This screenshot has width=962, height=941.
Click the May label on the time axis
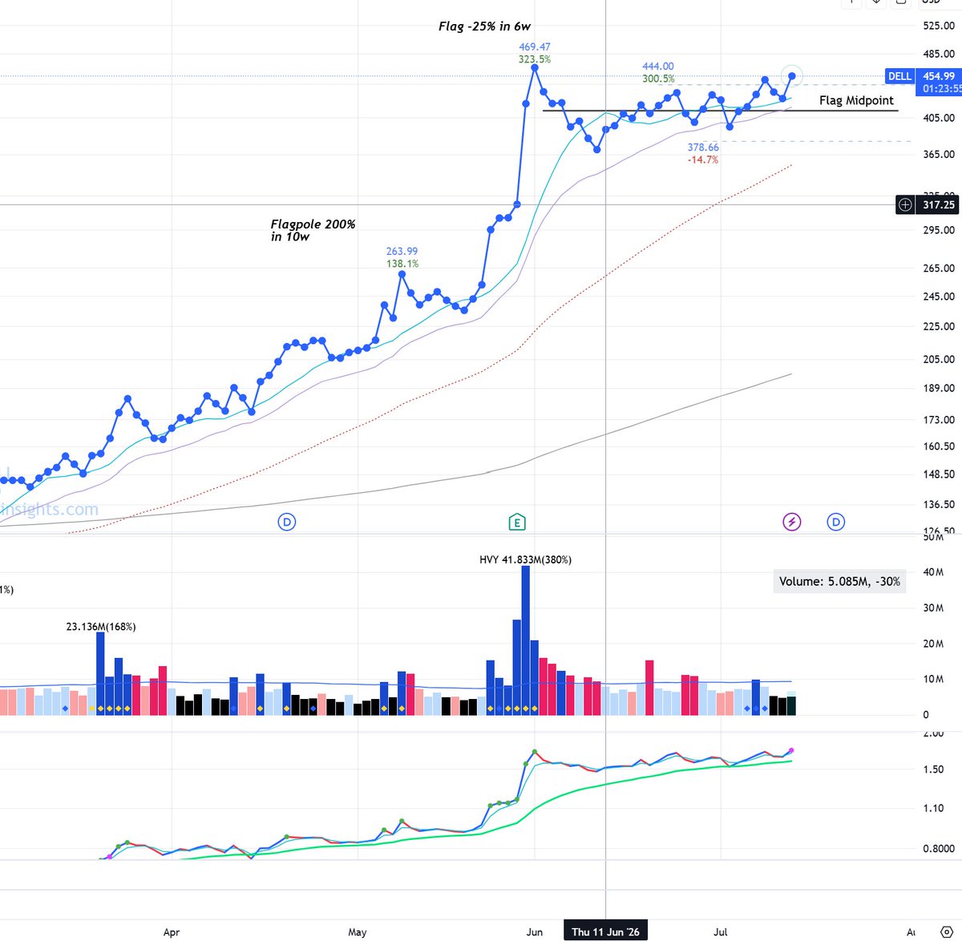(x=358, y=932)
